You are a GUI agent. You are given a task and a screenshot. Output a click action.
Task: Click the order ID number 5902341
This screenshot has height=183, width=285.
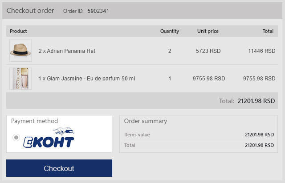(x=98, y=11)
